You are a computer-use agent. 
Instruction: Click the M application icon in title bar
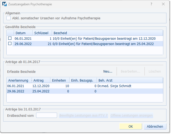click(x=5, y=4)
